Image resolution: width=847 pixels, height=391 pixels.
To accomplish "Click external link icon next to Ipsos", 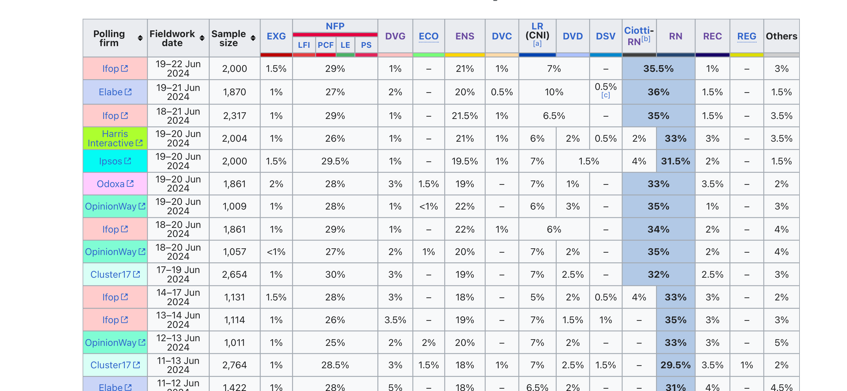I will click(127, 161).
